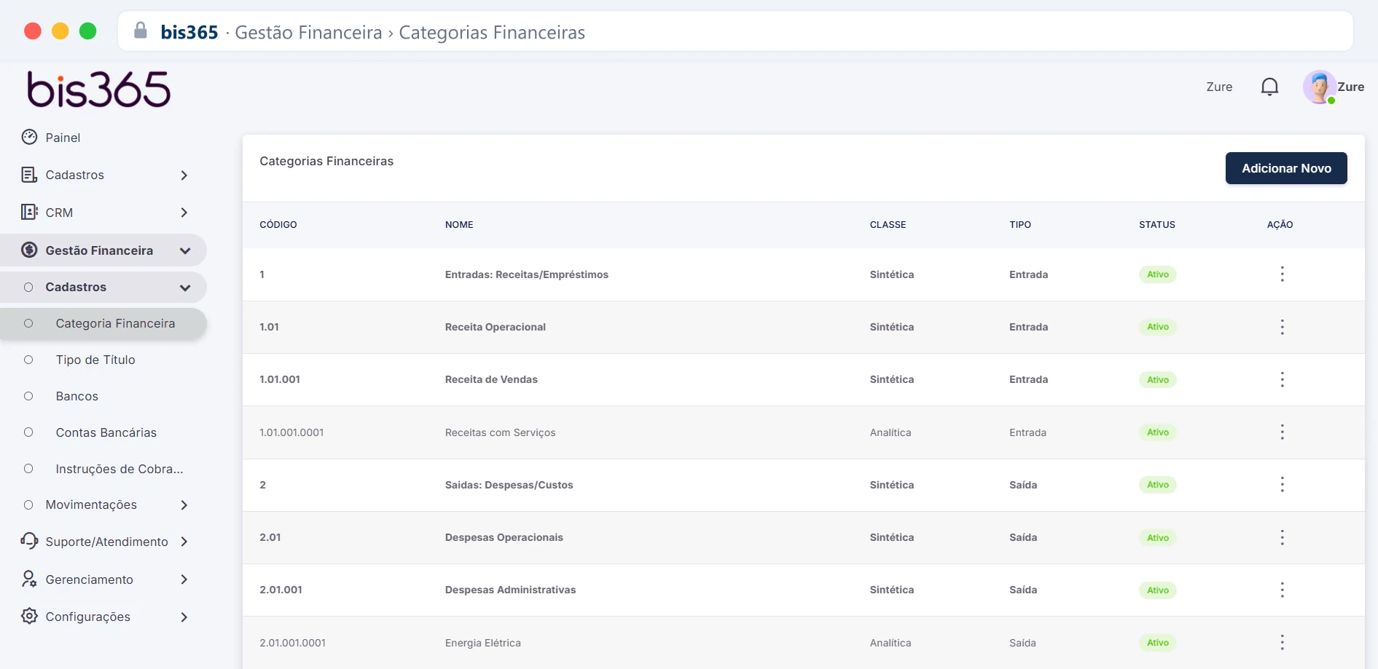
Task: Click Ativo badge in Receita Operacional row
Action: (1158, 327)
